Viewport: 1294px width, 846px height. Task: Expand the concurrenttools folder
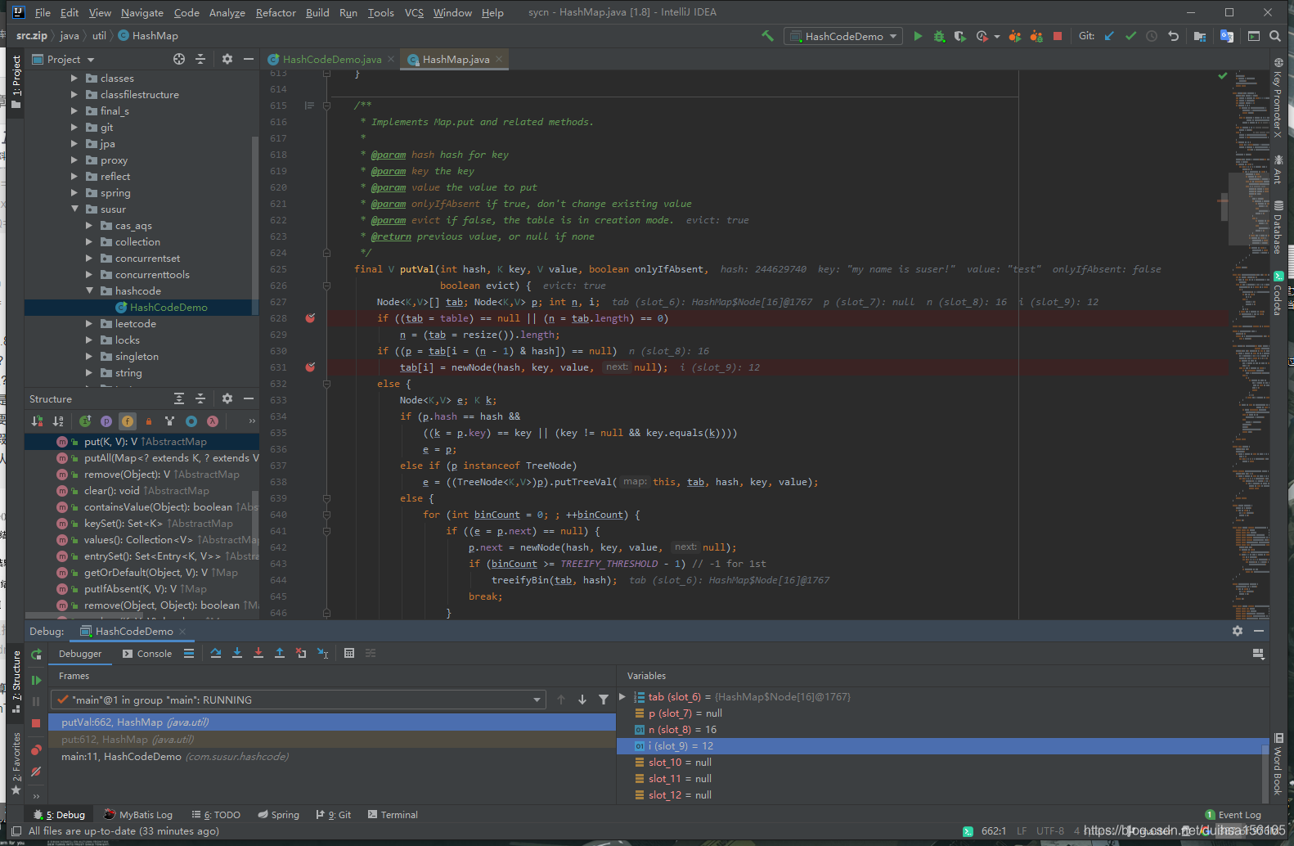(x=90, y=275)
